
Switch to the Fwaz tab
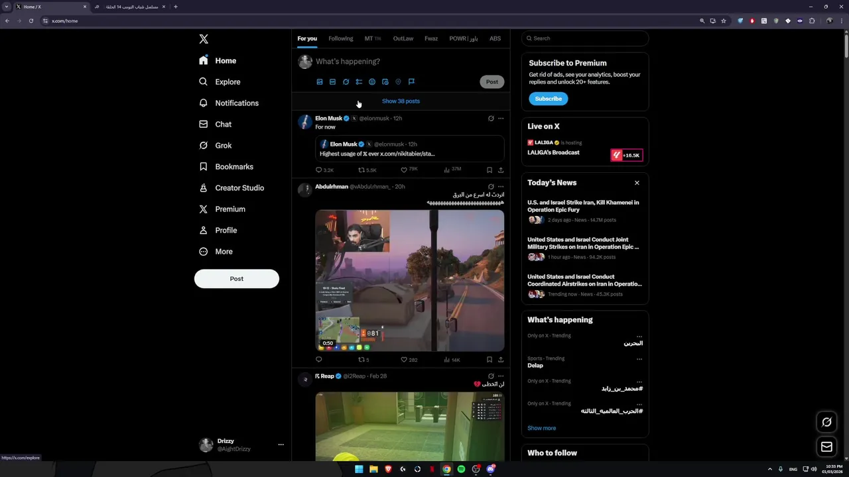pyautogui.click(x=431, y=38)
